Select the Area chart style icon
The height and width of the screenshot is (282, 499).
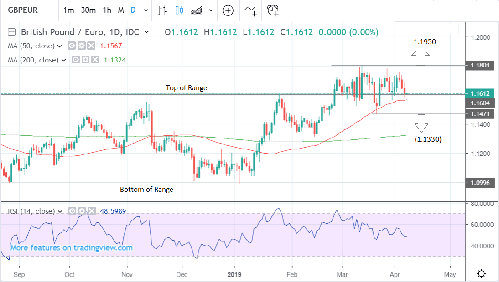[197, 10]
